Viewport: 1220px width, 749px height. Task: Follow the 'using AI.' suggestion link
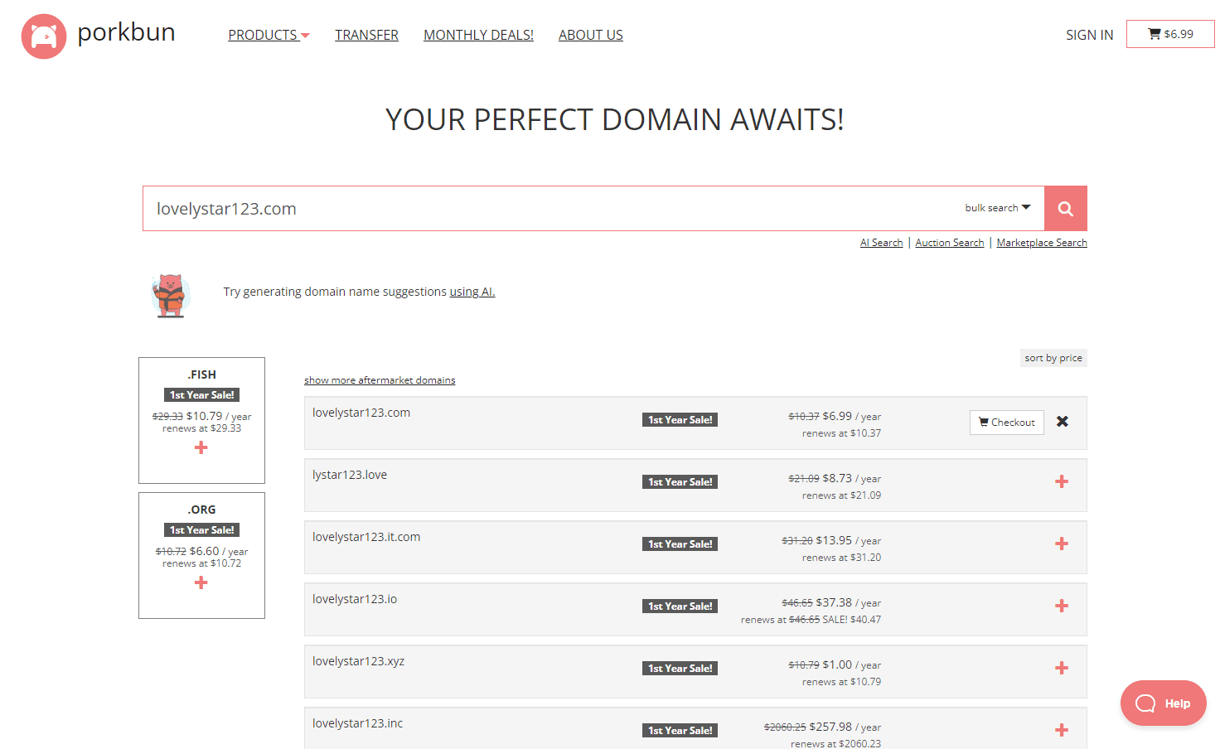[x=472, y=292]
